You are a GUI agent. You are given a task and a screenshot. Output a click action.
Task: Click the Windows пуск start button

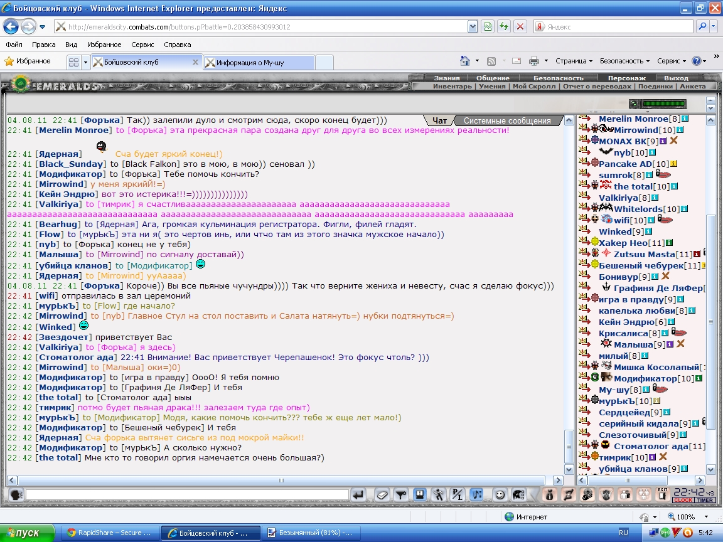point(28,533)
